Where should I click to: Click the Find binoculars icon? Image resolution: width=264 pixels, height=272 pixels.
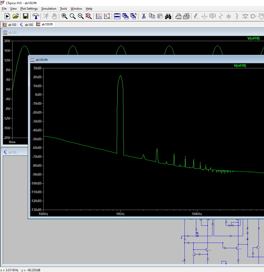[x=168, y=16]
